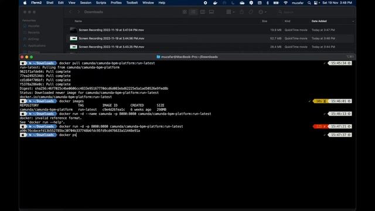Open the Finder group-by dropdown
This screenshot has width=375, height=211.
[230, 12]
